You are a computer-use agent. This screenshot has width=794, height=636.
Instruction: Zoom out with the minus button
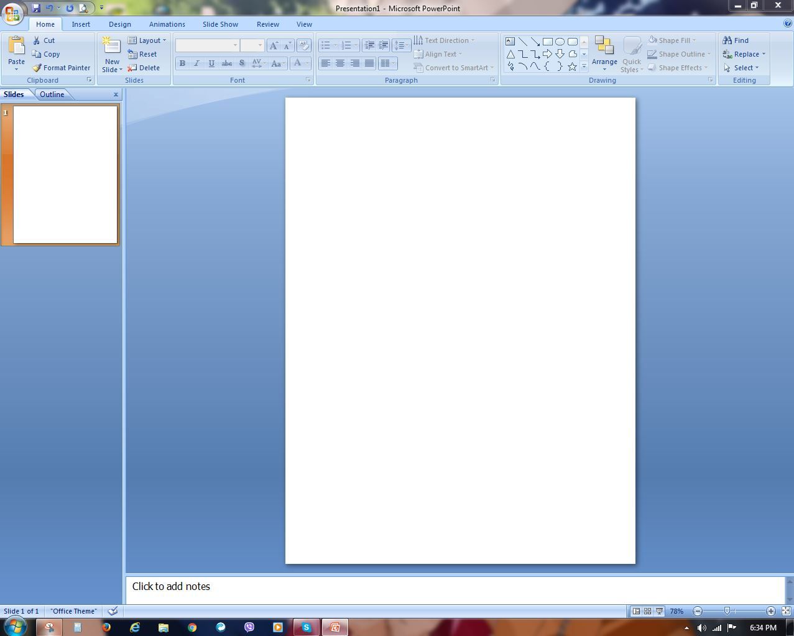(698, 611)
